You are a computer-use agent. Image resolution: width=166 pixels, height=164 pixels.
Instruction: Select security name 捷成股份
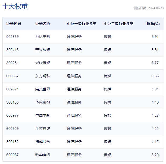(43, 142)
